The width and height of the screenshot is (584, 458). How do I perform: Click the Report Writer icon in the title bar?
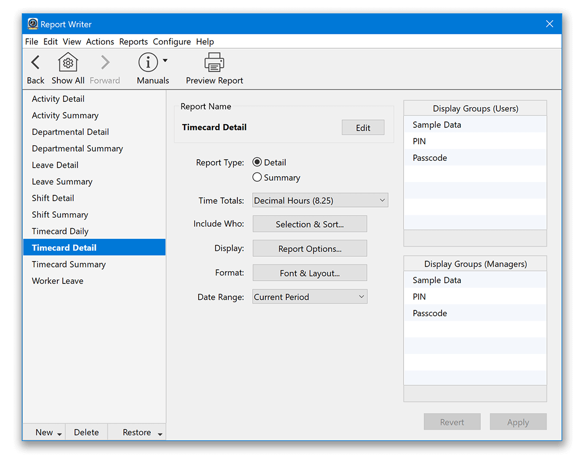tap(32, 24)
